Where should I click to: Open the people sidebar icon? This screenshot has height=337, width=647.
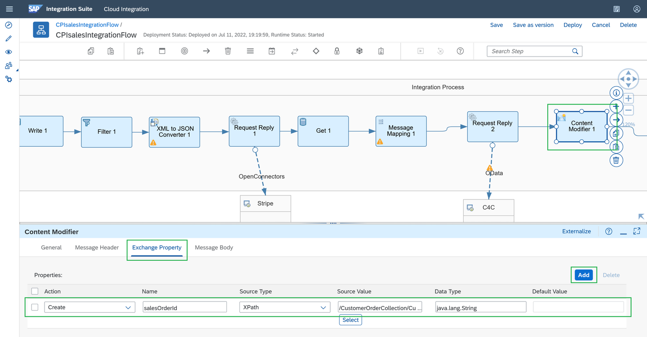[9, 66]
